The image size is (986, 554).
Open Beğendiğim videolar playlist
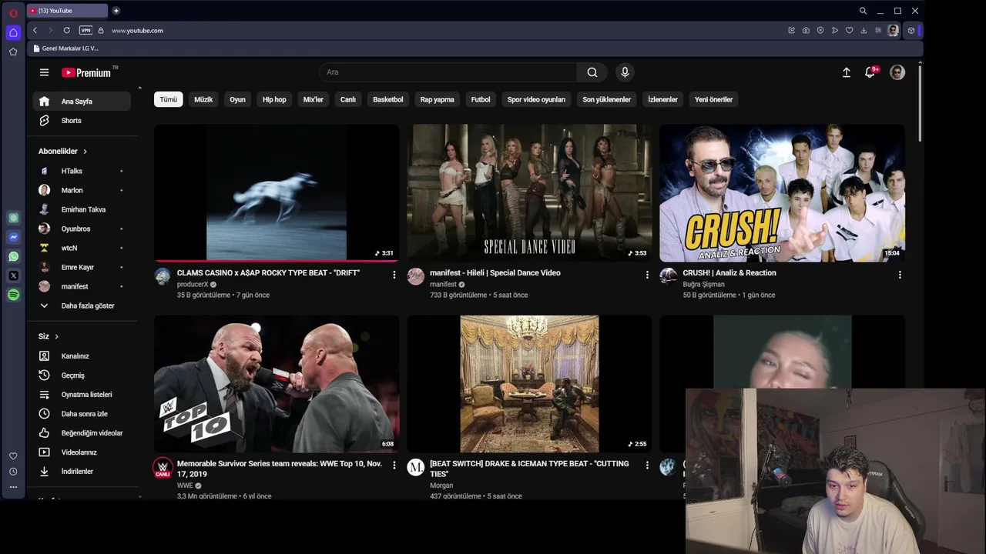point(82,433)
